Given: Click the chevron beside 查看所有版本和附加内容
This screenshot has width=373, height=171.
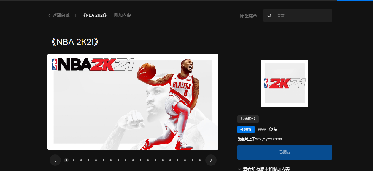Looking at the screenshot, I should pos(239,169).
